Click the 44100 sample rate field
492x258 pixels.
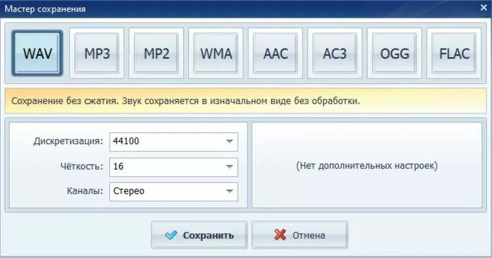pyautogui.click(x=174, y=141)
